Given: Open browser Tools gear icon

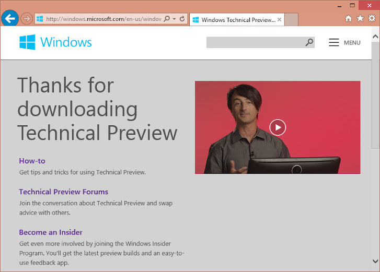Looking at the screenshot, I should point(372,18).
